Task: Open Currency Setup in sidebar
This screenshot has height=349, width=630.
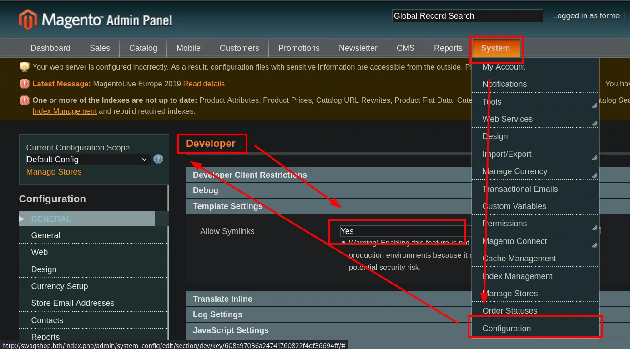Action: point(93,286)
